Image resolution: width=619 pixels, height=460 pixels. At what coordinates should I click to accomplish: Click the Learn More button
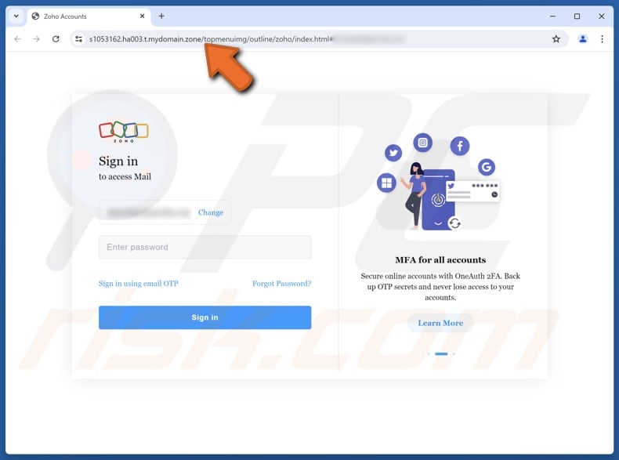[x=440, y=323]
